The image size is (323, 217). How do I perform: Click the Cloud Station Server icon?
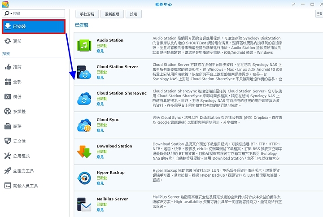point(84,72)
